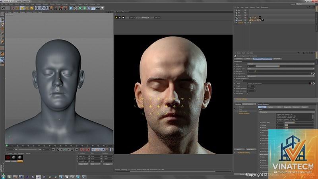
Task: Click the Multi-Pass... button
Action: [x=251, y=150]
